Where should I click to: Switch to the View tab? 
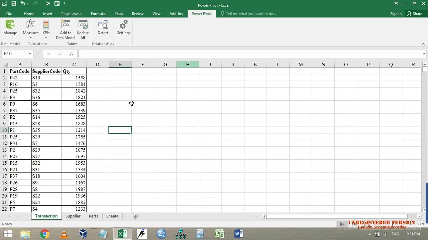[x=156, y=14]
